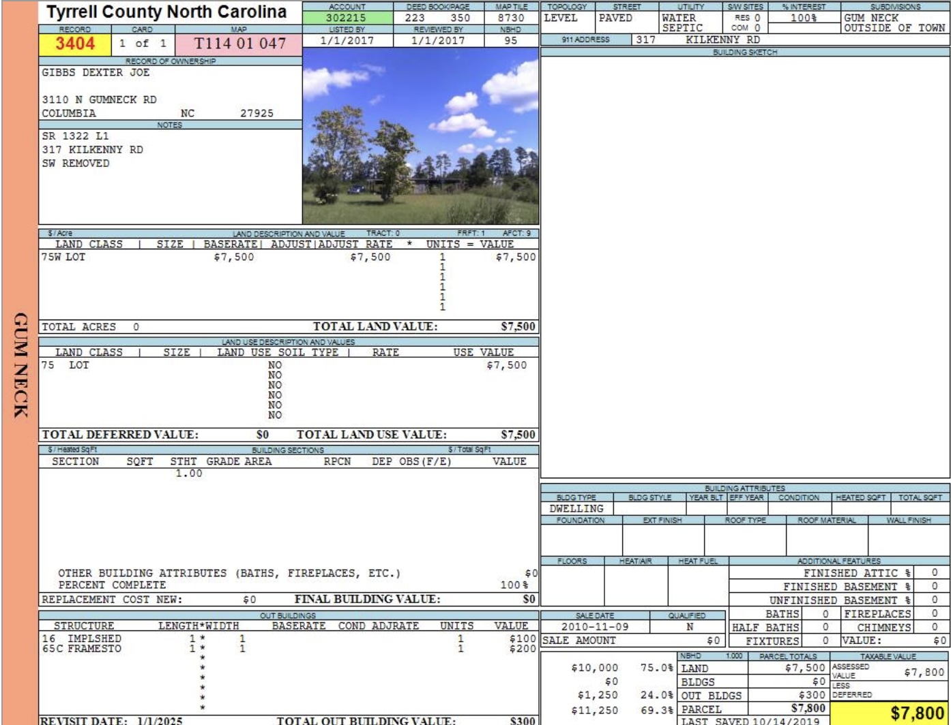951x725 pixels.
Task: Click the green account number 302215
Action: coord(346,18)
